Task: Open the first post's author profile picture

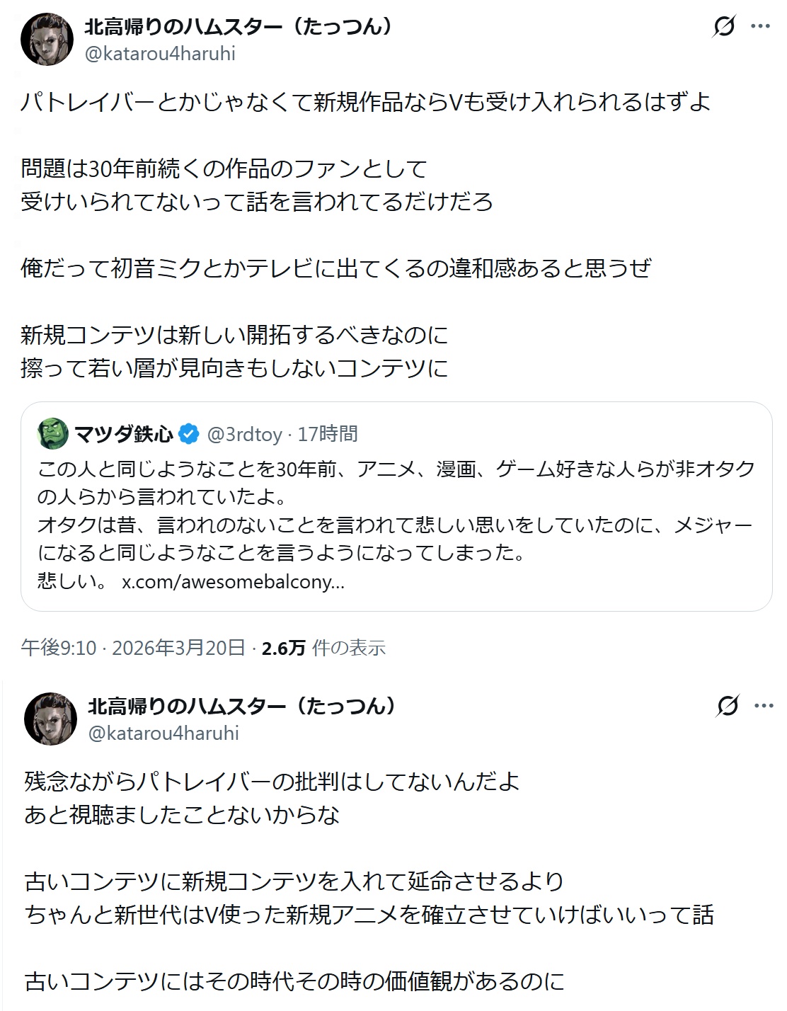Action: (x=47, y=38)
